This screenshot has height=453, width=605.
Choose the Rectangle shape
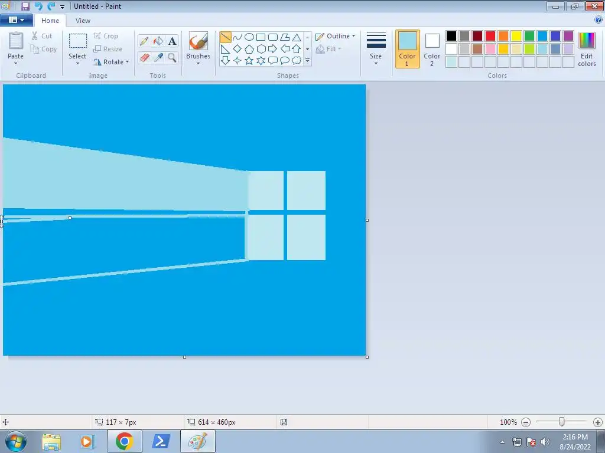pyautogui.click(x=261, y=37)
